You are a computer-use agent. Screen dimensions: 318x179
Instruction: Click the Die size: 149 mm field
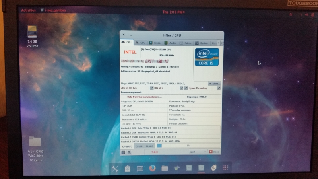(144, 124)
